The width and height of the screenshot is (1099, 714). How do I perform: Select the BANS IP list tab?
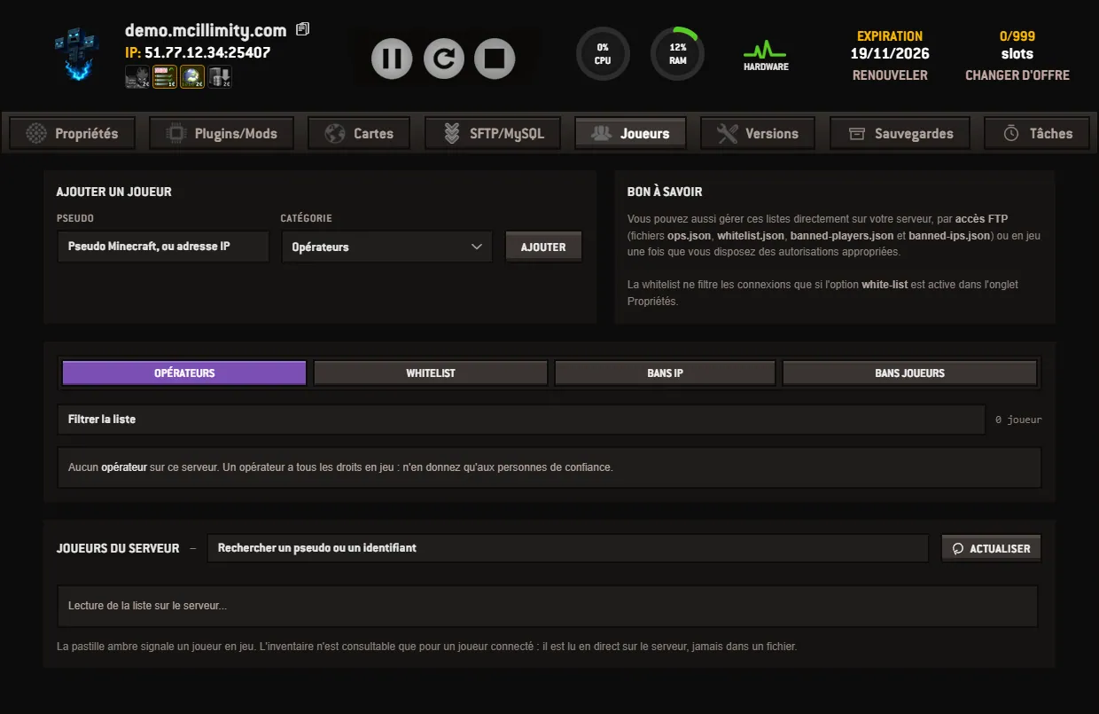(665, 373)
